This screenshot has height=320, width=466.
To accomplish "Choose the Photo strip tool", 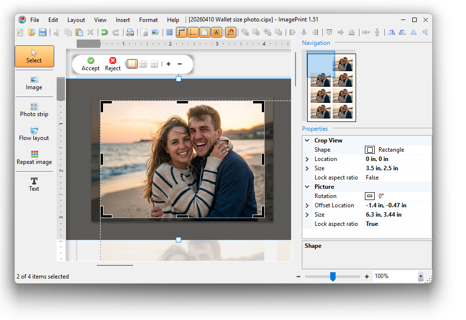I will click(34, 109).
